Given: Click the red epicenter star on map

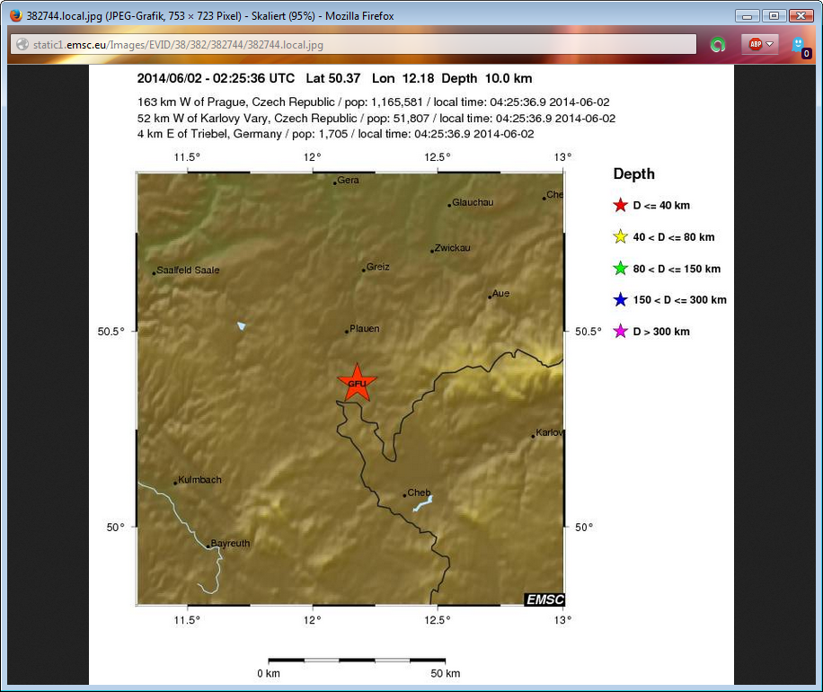Looking at the screenshot, I should point(357,383).
